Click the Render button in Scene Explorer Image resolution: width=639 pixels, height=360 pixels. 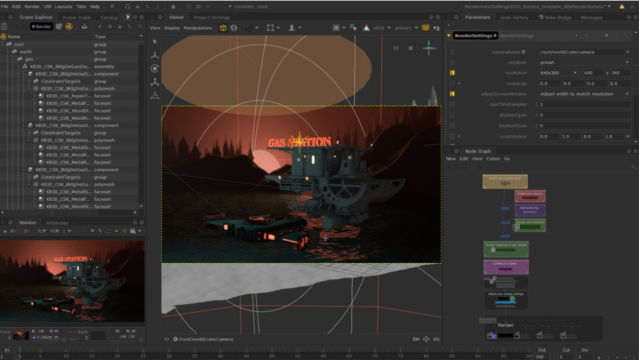pyautogui.click(x=42, y=27)
